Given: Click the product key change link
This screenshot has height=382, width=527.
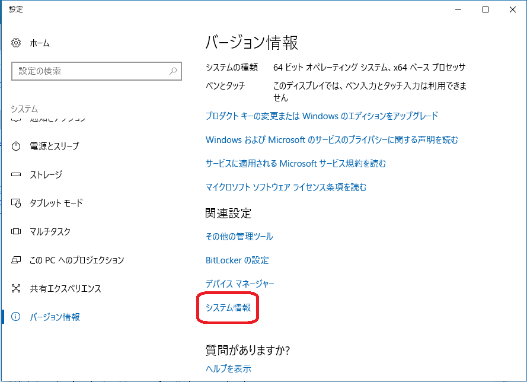Looking at the screenshot, I should coord(322,116).
